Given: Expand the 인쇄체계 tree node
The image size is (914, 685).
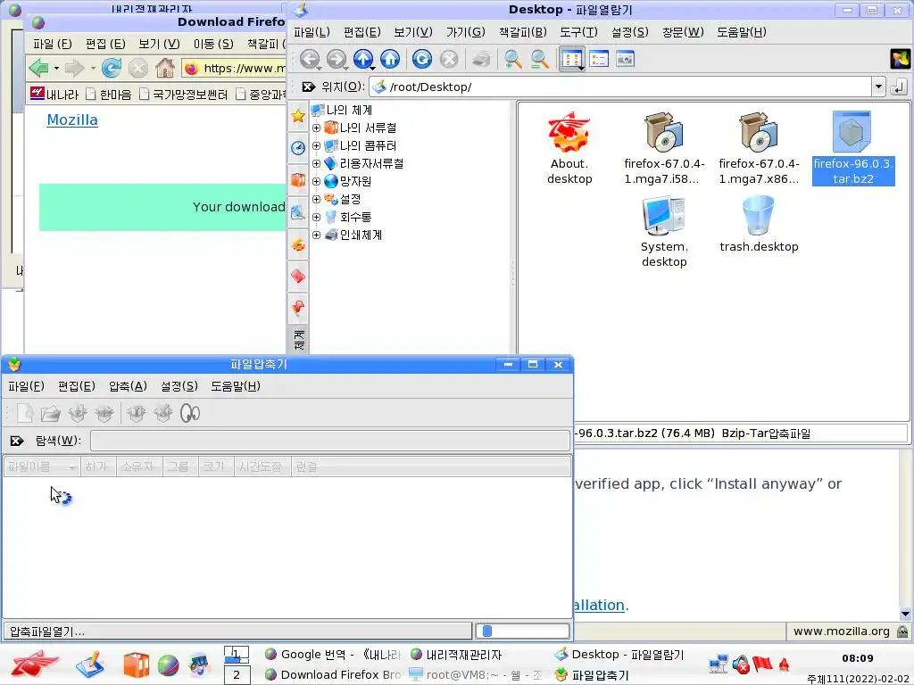Looking at the screenshot, I should click(317, 235).
